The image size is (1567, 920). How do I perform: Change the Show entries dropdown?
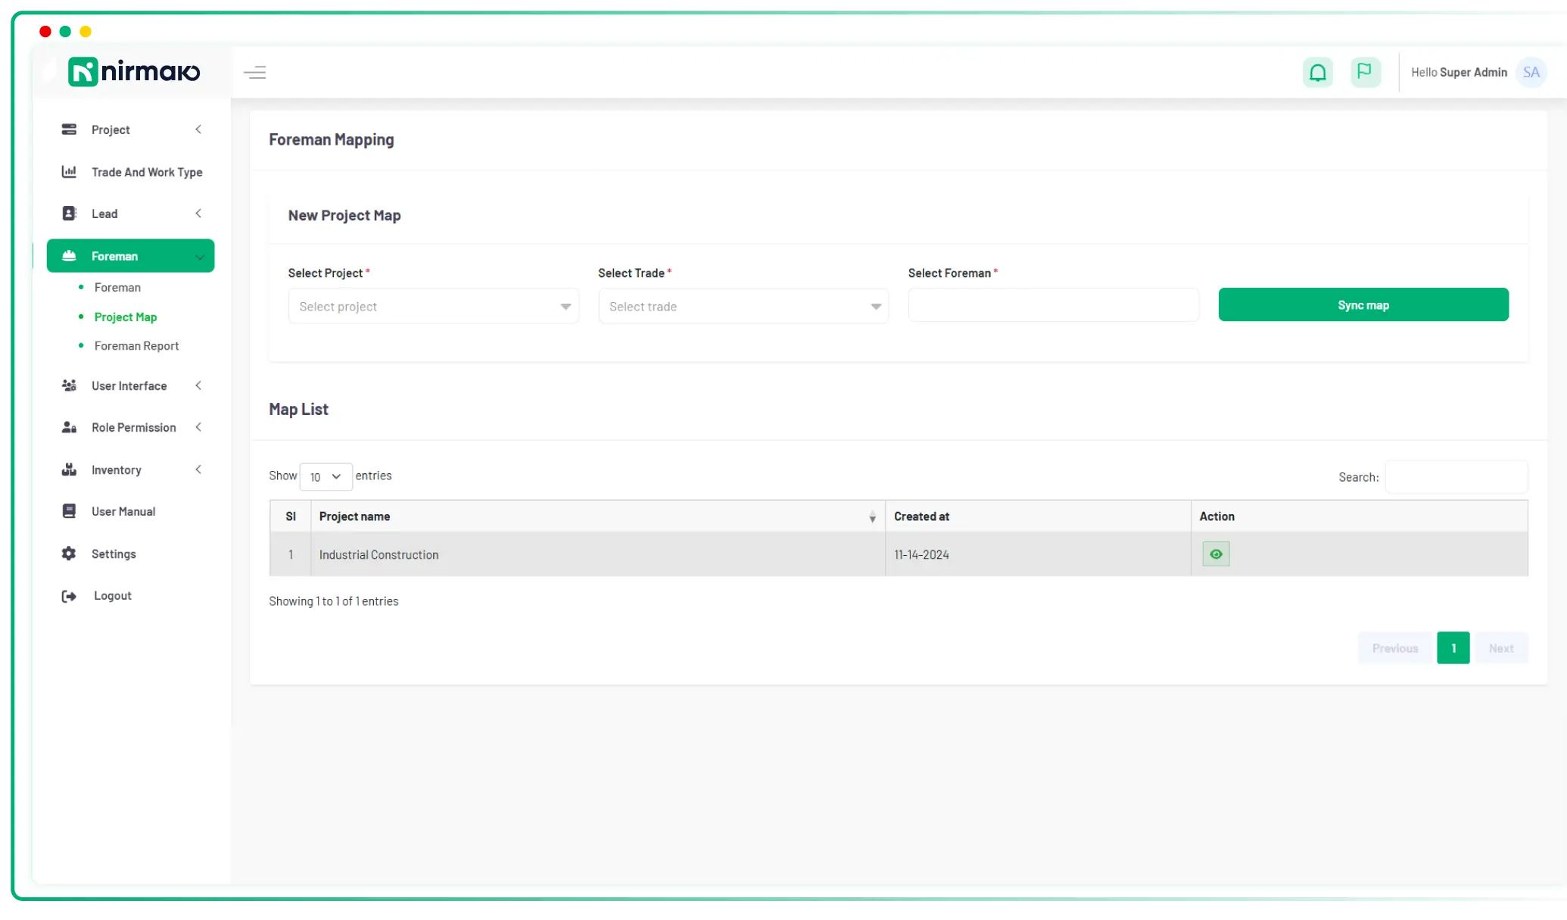(326, 477)
